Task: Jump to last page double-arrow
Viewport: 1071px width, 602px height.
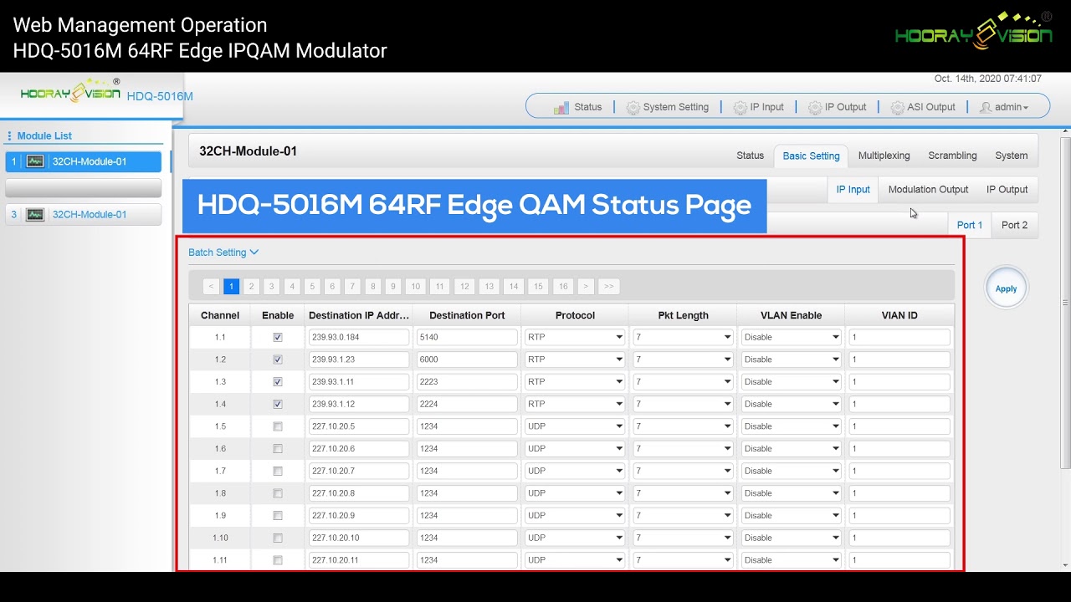Action: (608, 286)
